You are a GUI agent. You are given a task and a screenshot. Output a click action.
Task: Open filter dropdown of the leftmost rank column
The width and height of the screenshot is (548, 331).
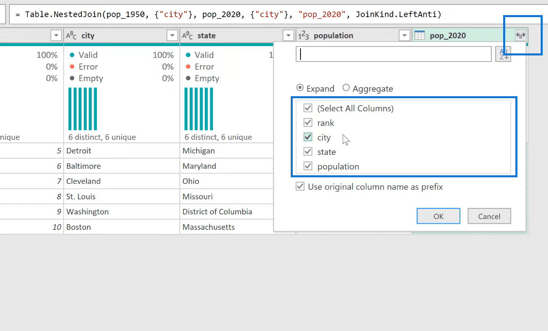56,36
